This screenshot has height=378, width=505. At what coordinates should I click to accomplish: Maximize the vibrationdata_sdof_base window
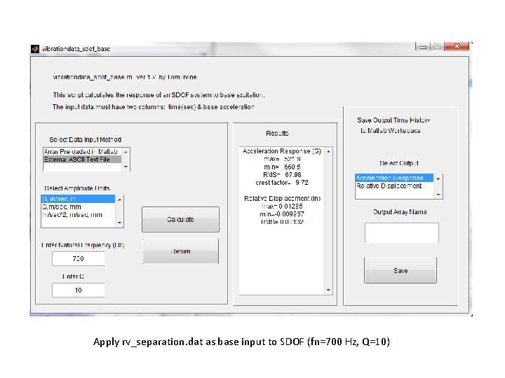click(x=437, y=47)
